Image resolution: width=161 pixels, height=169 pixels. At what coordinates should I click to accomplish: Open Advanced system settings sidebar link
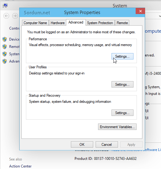pyautogui.click(x=14, y=61)
